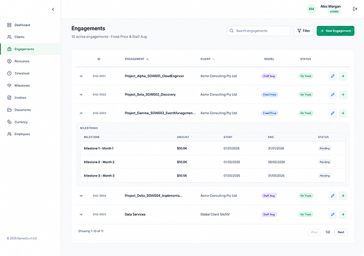Expand the ENG-0002 row
364x256 pixels.
[81, 94]
